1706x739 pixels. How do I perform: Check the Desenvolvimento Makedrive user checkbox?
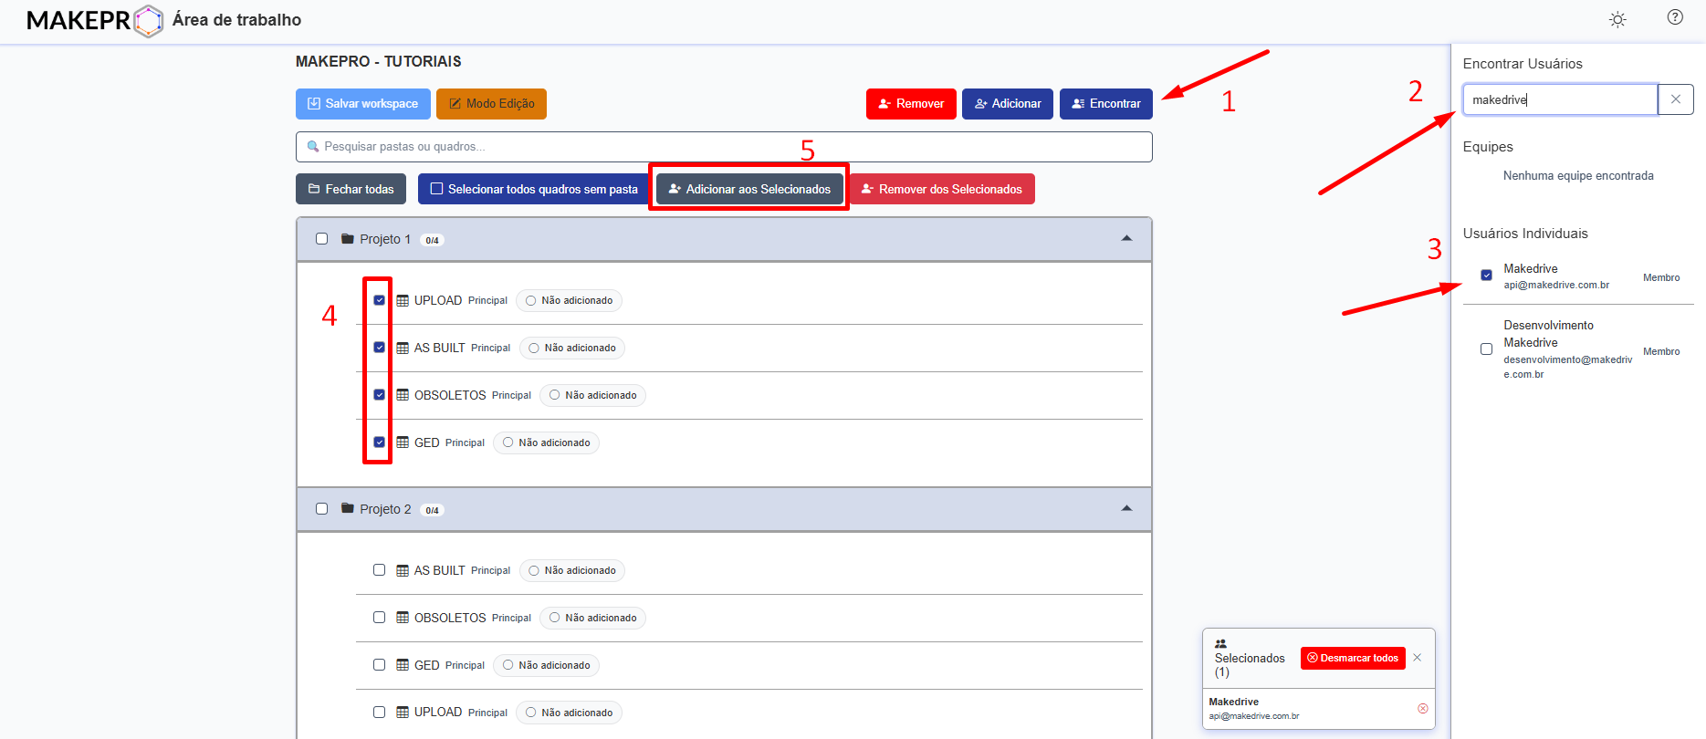tap(1486, 349)
